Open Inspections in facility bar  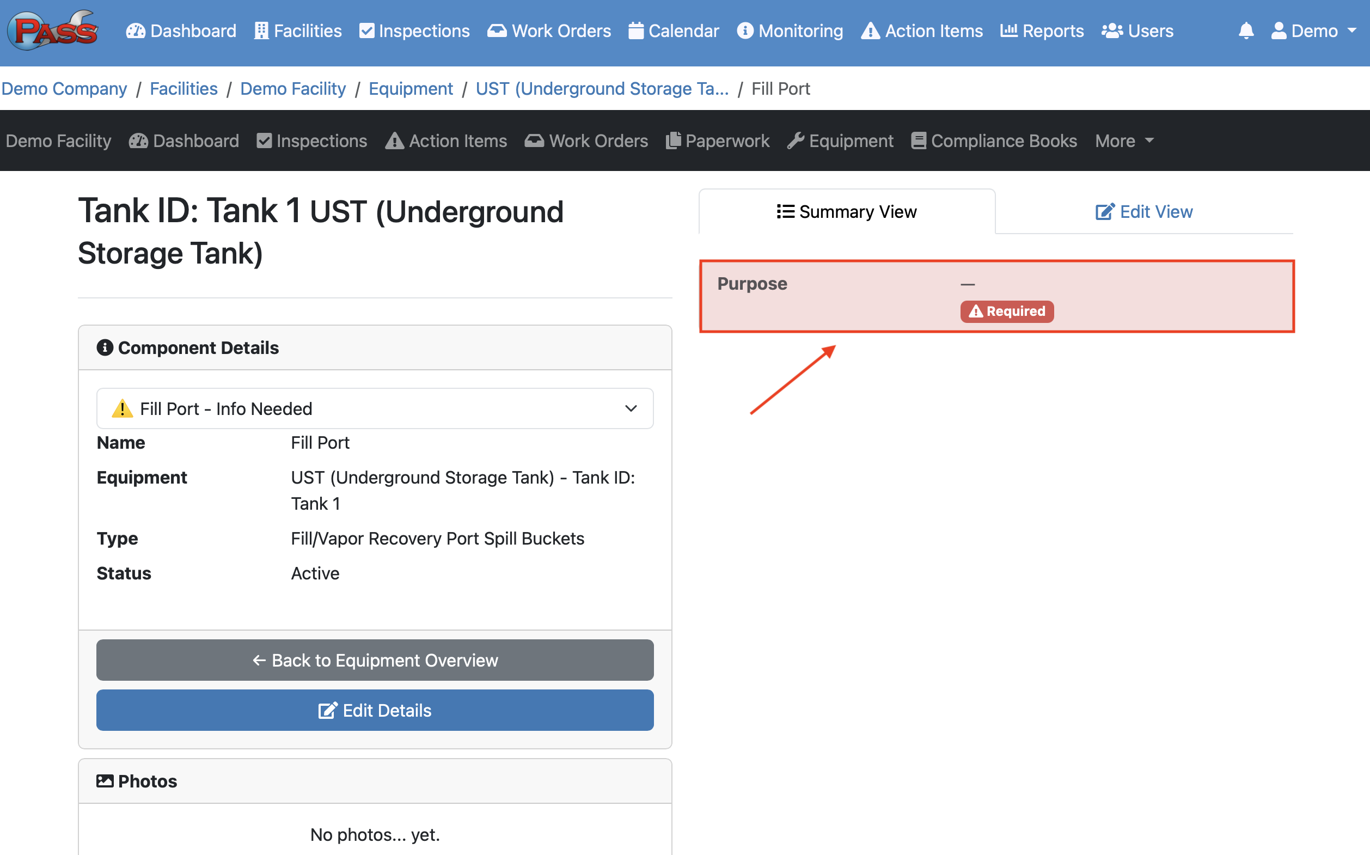point(311,141)
